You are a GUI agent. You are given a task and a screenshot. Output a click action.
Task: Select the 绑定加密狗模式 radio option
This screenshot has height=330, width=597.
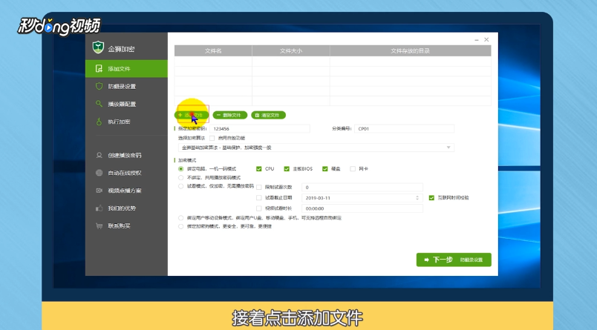[x=181, y=226]
